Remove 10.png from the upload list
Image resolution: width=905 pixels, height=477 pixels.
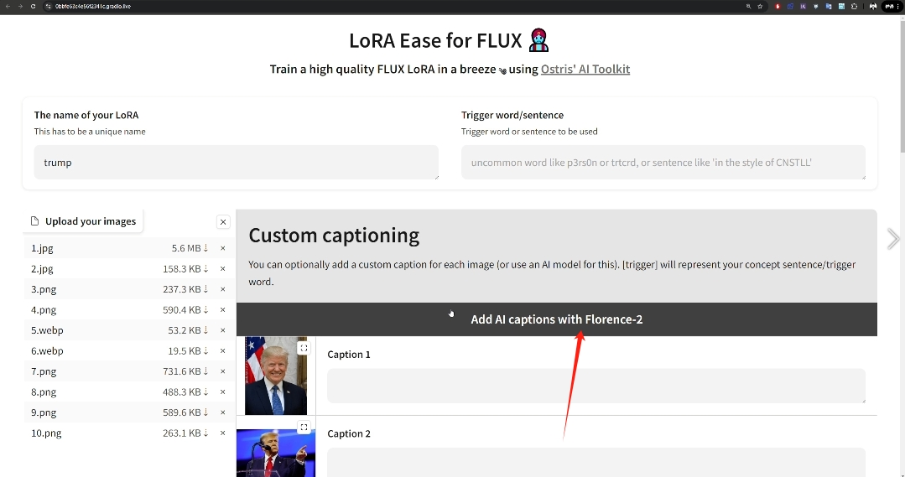[x=223, y=433]
